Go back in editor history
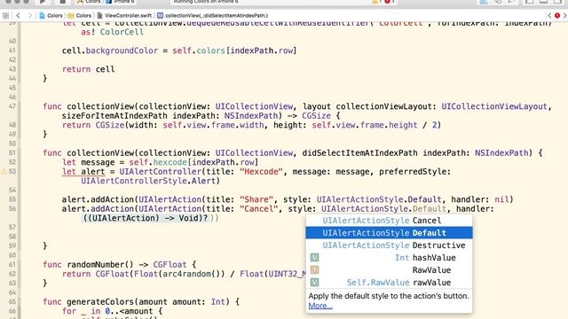This screenshot has width=568, height=319. tap(18, 16)
